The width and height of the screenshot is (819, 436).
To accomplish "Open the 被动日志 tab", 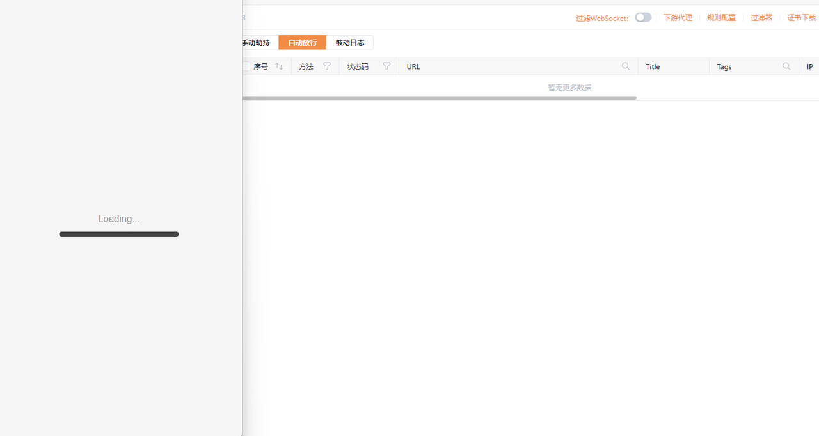I will click(x=350, y=43).
